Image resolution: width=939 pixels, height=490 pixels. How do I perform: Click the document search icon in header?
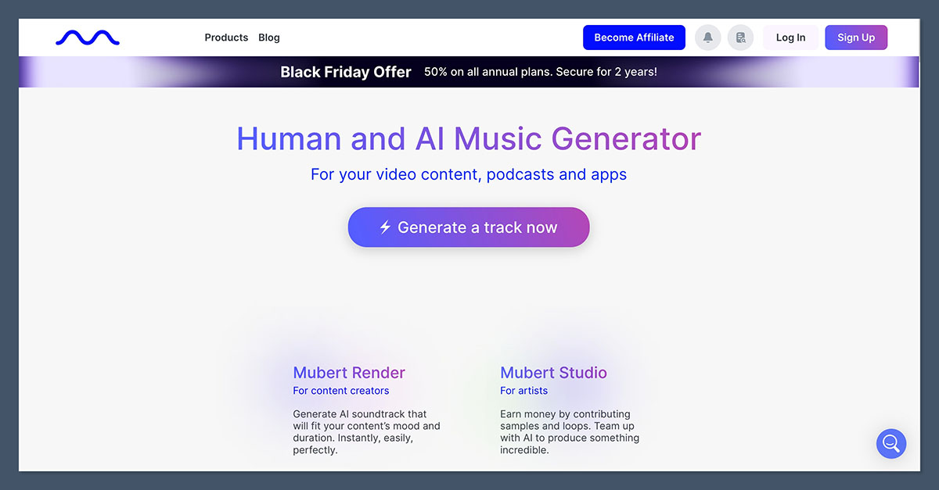740,38
